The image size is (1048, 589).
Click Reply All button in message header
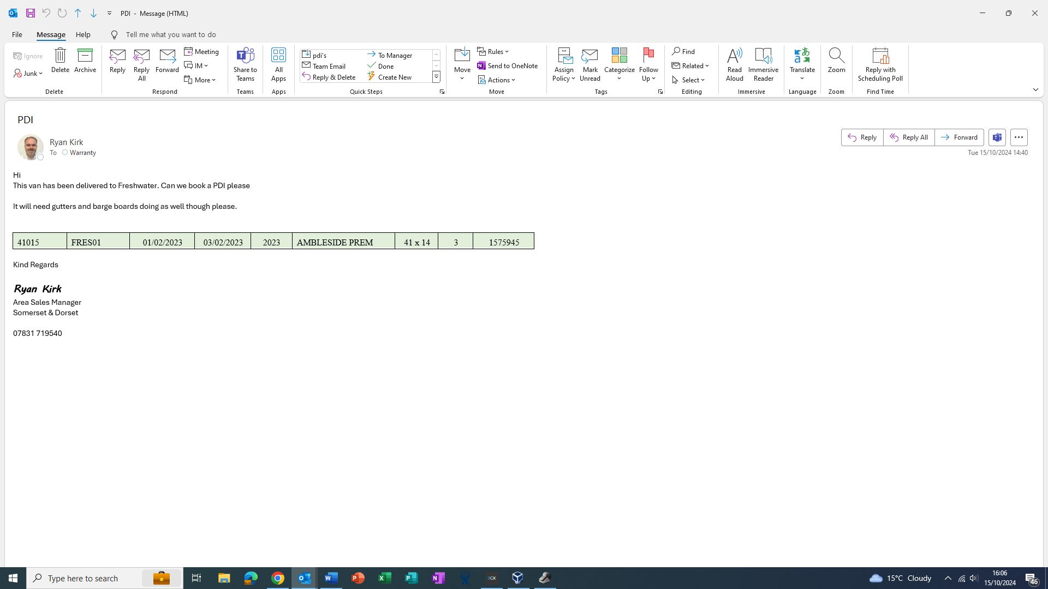909,137
